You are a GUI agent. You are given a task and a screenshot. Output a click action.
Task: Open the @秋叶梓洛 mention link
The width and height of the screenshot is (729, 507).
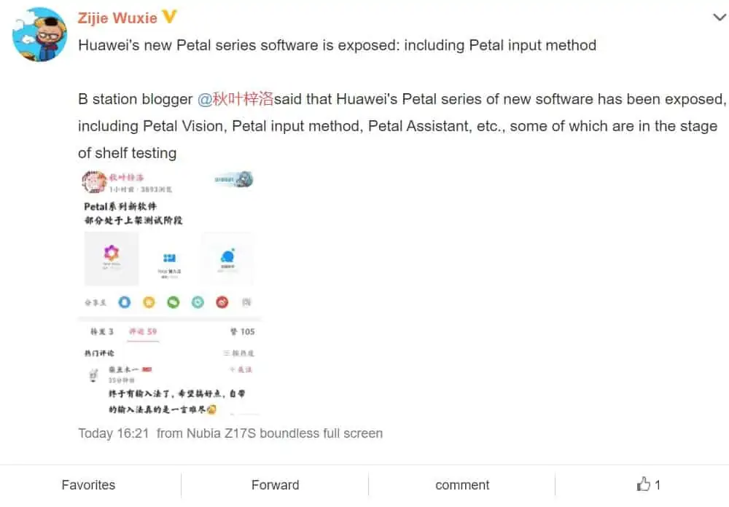click(x=235, y=99)
